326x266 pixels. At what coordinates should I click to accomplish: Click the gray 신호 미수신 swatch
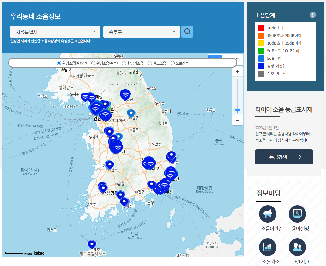[261, 73]
